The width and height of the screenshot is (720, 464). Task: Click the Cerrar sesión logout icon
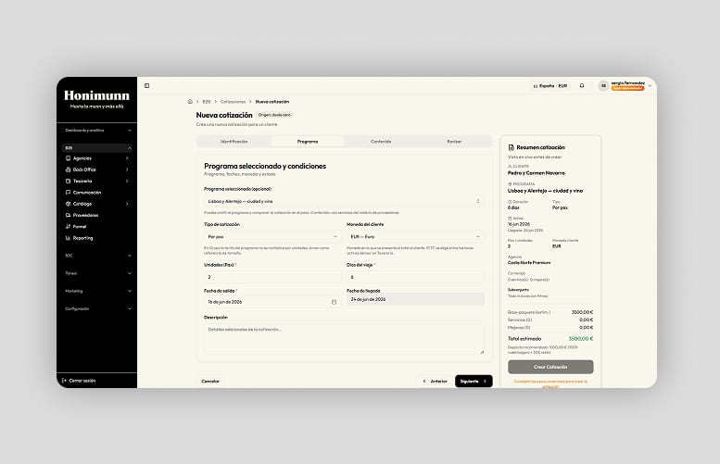click(64, 381)
